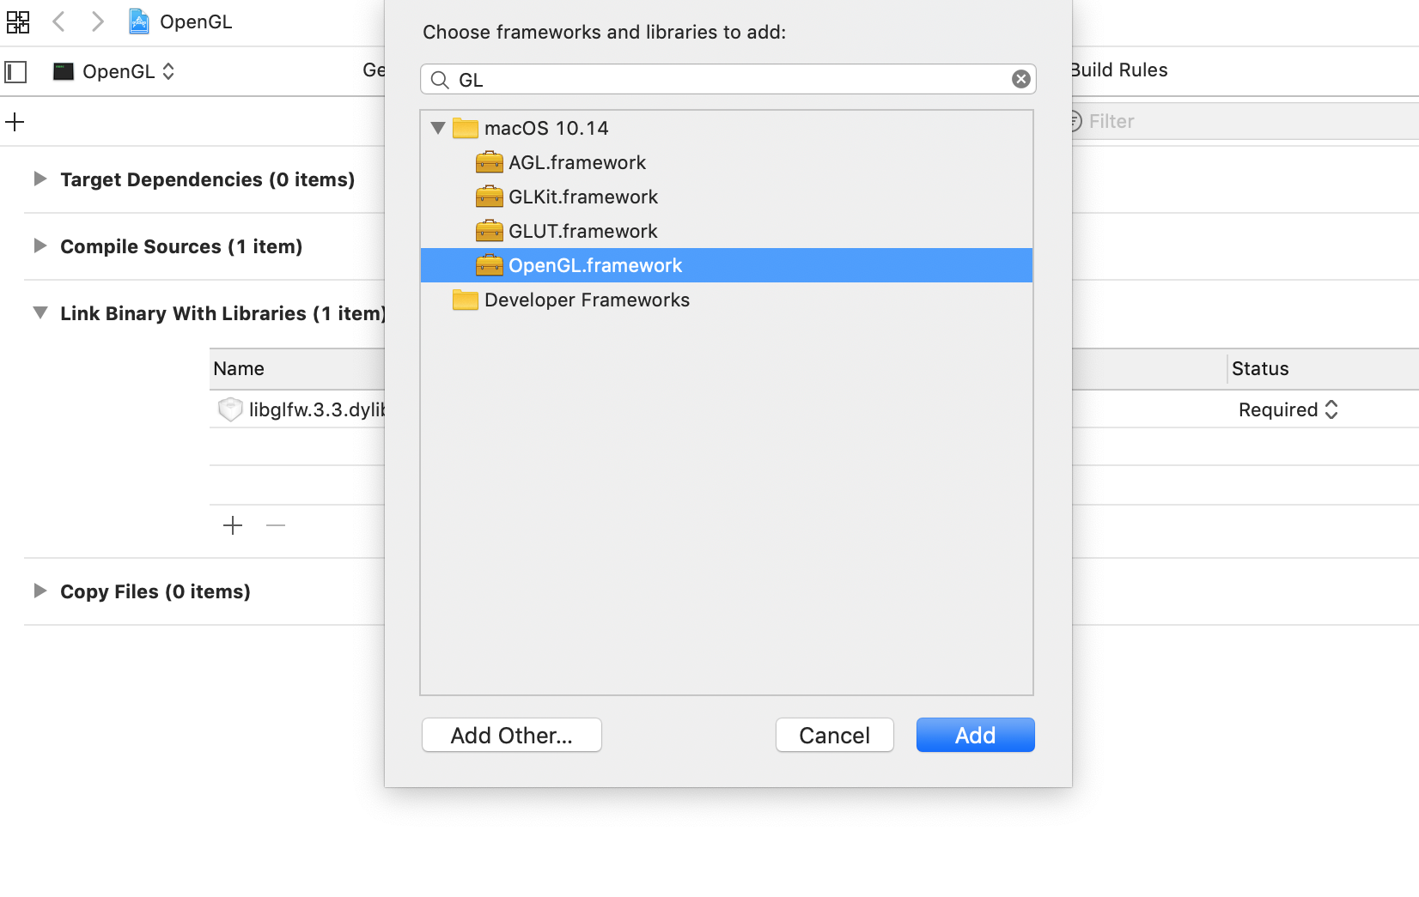Viewport: 1419px width, 897px height.
Task: Open the OpenGL target selector
Action: pos(169,71)
